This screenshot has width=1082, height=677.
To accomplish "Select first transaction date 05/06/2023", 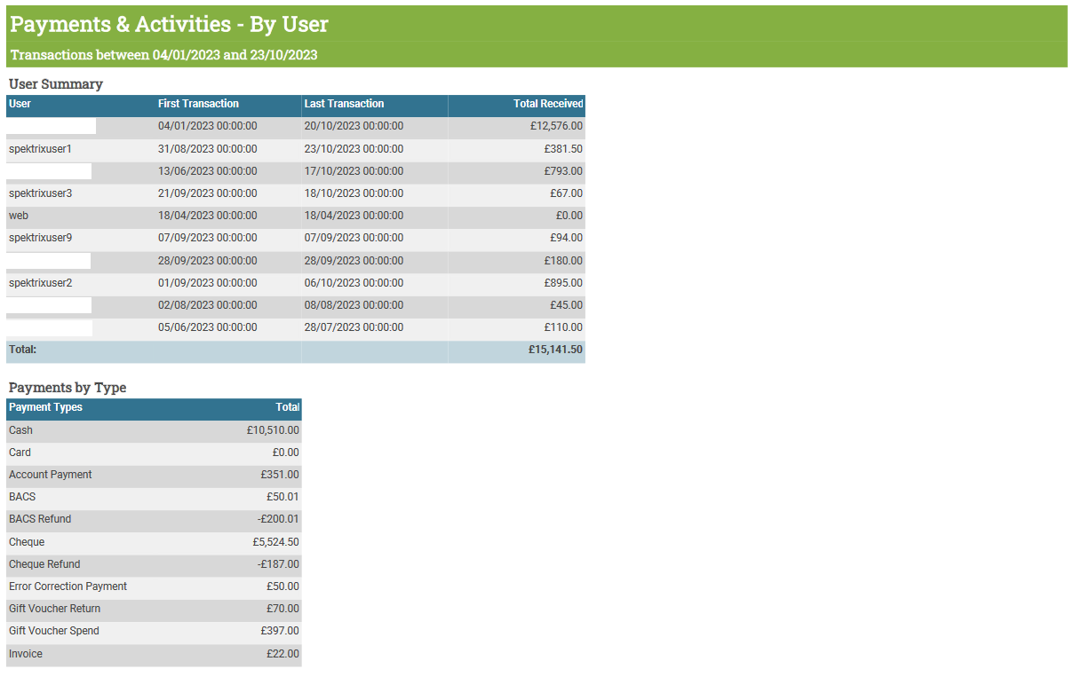I will [x=208, y=327].
